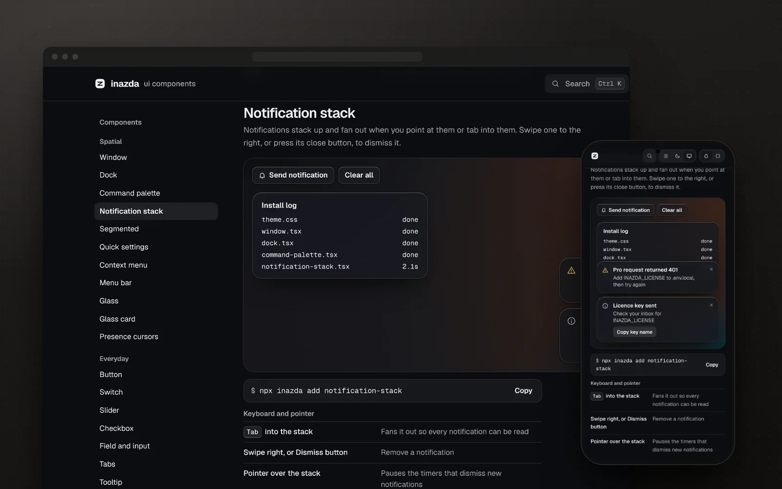Viewport: 782px width, 489px height.
Task: Dismiss the 'Pro request returned 401' notification
Action: point(711,269)
